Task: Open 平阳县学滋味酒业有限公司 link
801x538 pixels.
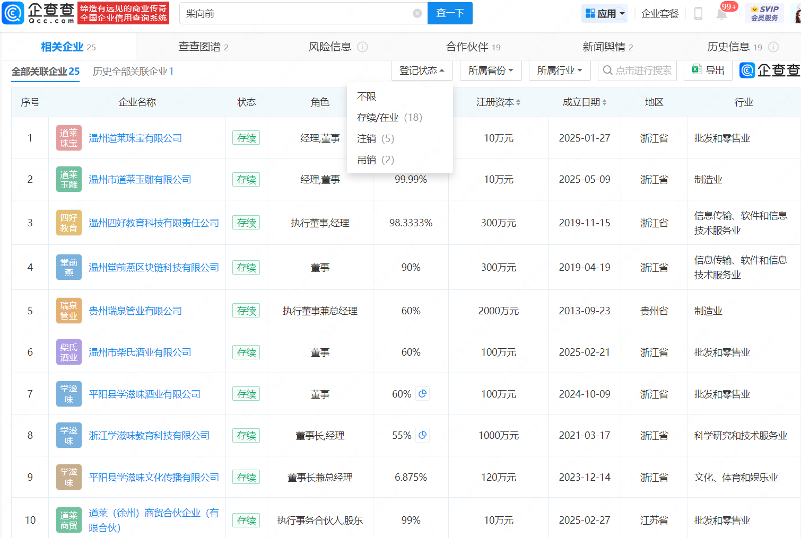Action: tap(145, 394)
